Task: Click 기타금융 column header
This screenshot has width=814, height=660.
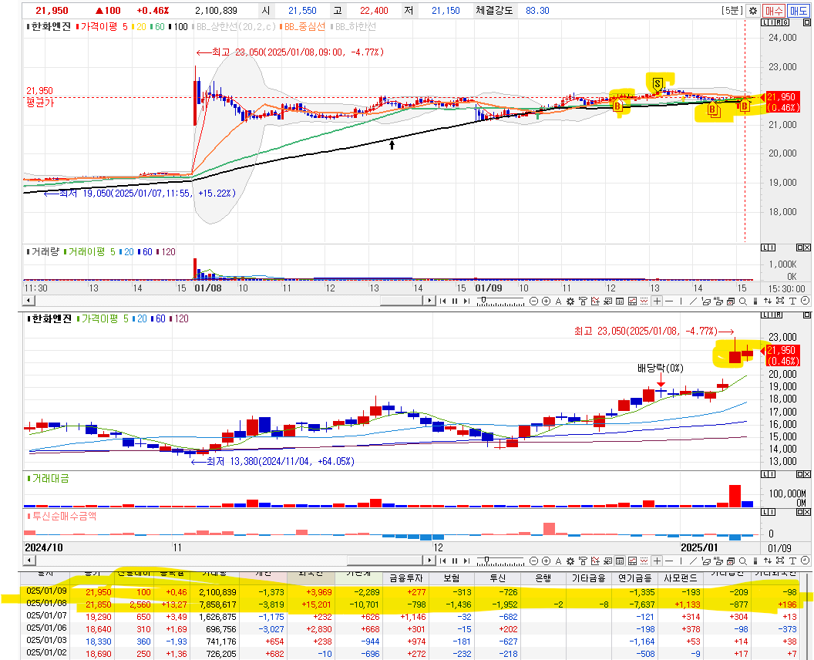Action: click(x=589, y=578)
